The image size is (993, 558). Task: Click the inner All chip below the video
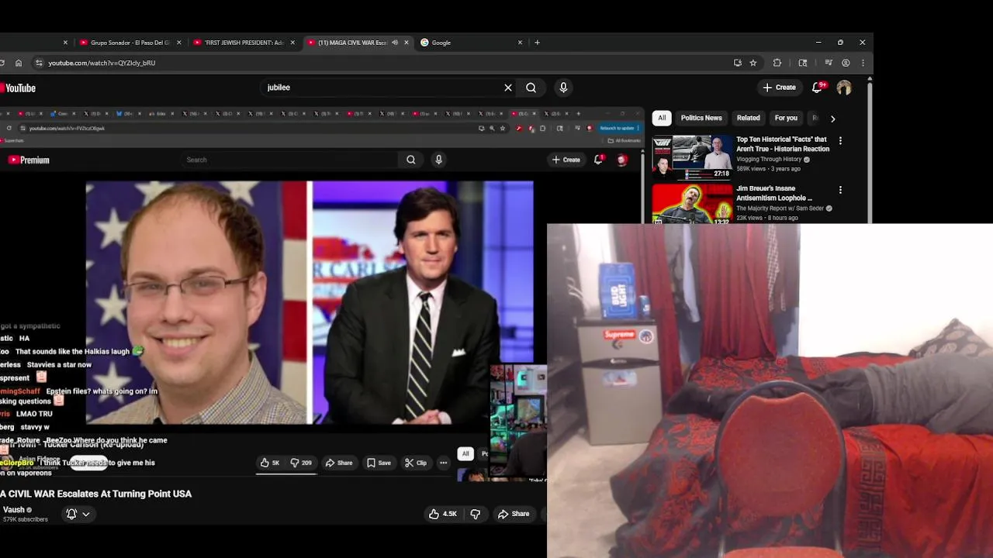pyautogui.click(x=465, y=453)
